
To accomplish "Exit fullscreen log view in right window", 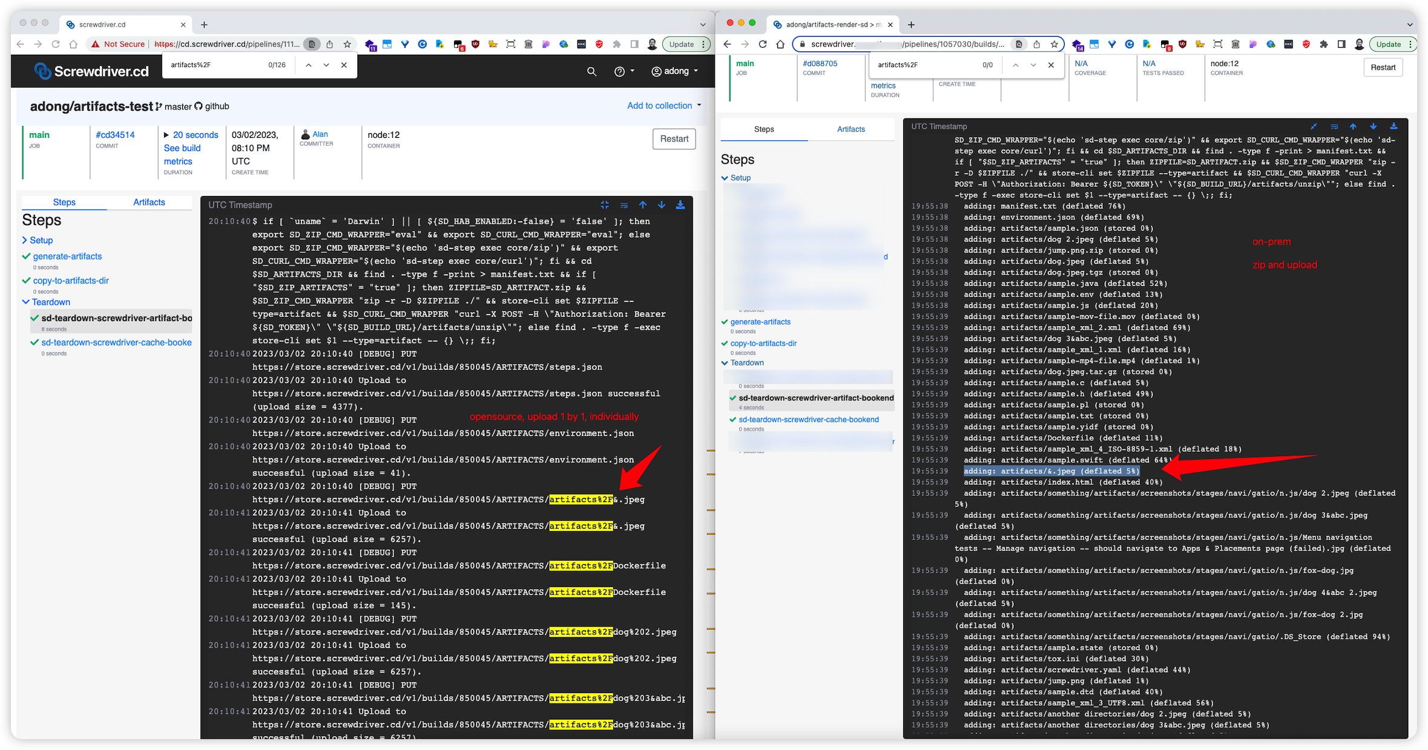I will [1313, 126].
